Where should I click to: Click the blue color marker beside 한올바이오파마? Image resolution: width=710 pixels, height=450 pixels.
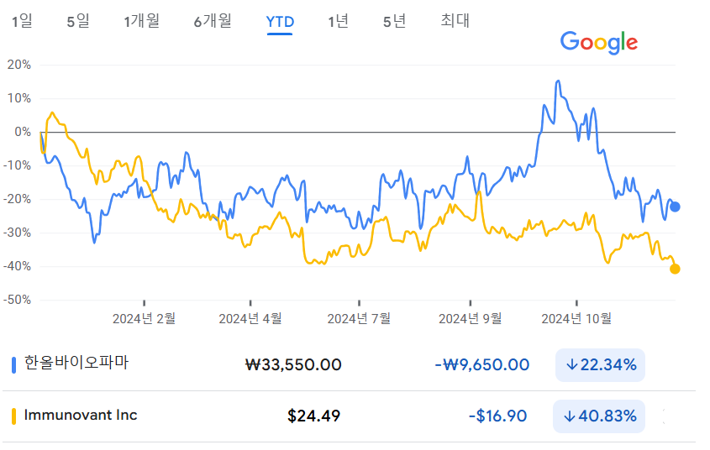[14, 365]
